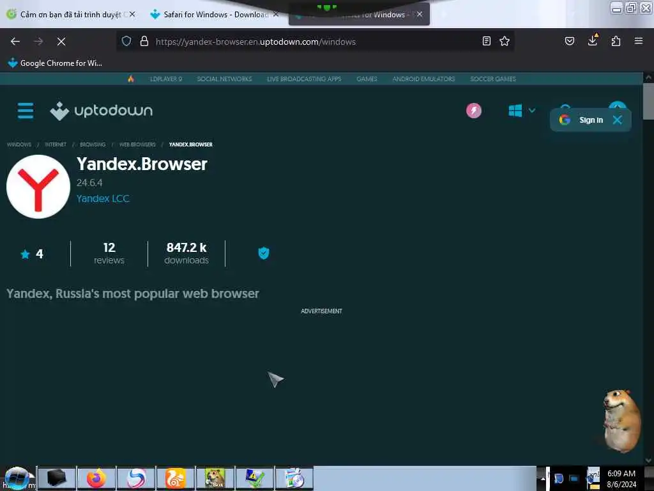Open tracking protection shield in address bar
The image size is (654, 491).
(x=126, y=41)
